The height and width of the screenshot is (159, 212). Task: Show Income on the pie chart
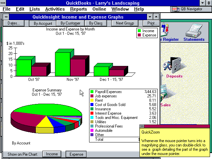[52, 154]
